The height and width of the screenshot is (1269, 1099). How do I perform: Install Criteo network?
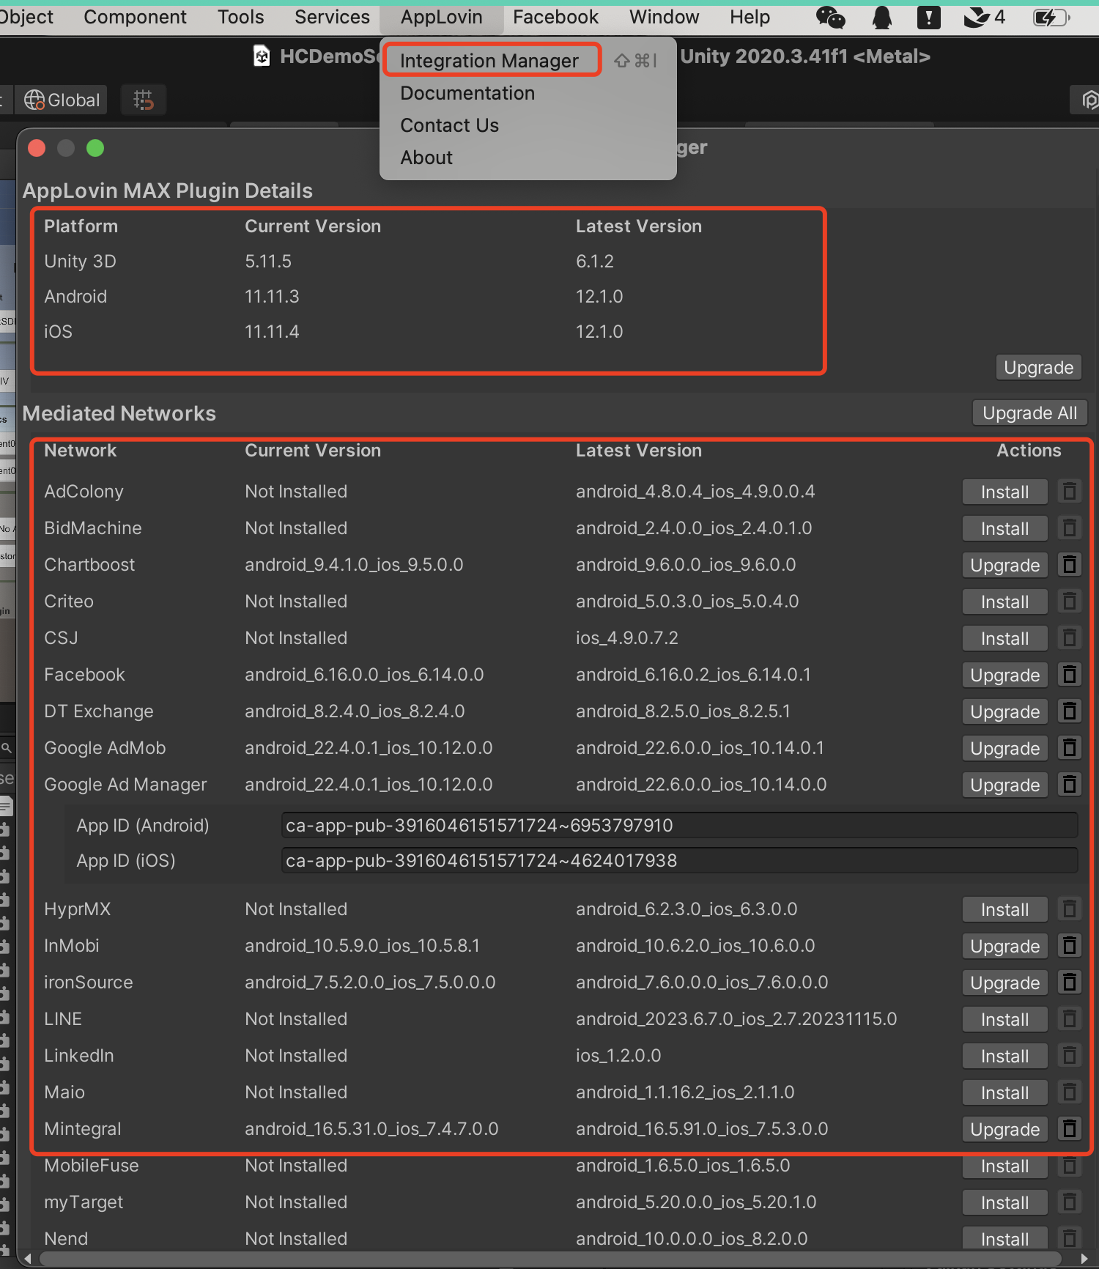(x=1004, y=602)
